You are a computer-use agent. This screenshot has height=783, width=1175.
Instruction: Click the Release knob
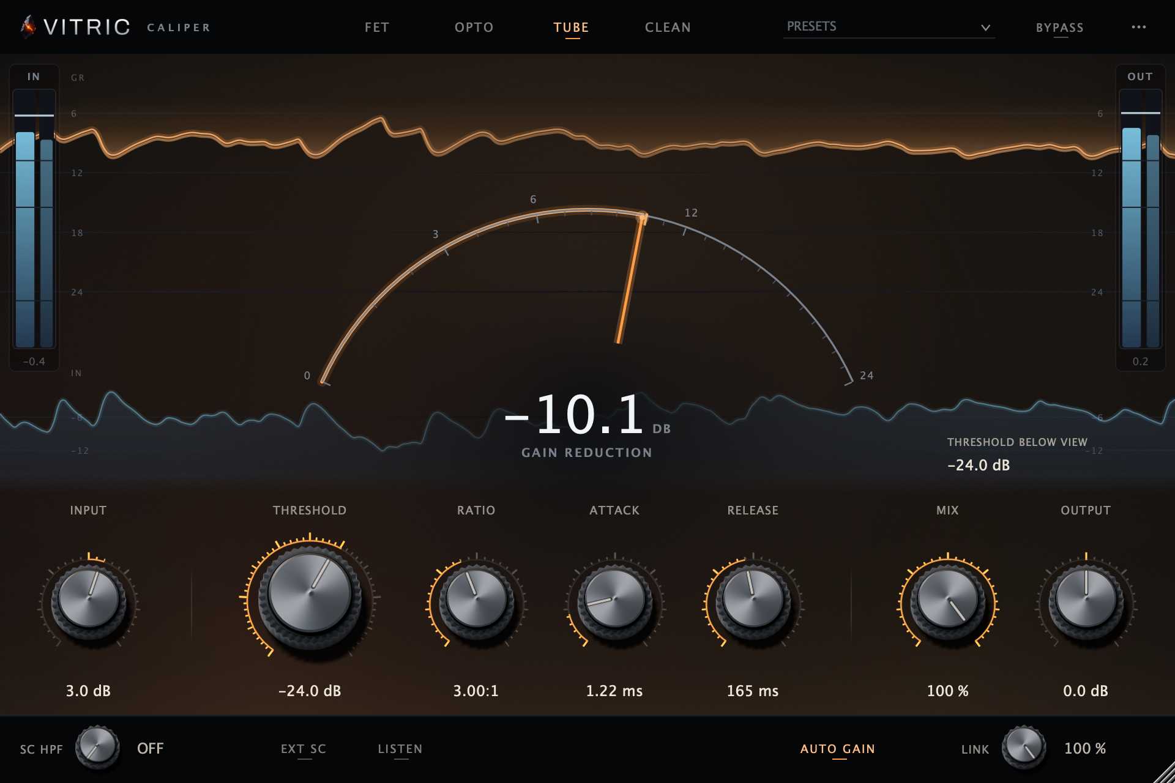[753, 599]
